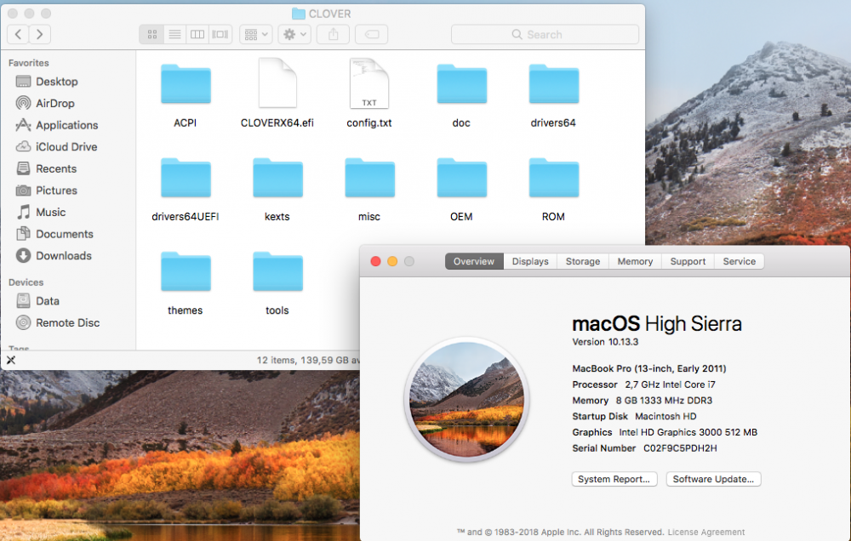Open the License Agreement link
Image resolution: width=851 pixels, height=541 pixels.
706,532
